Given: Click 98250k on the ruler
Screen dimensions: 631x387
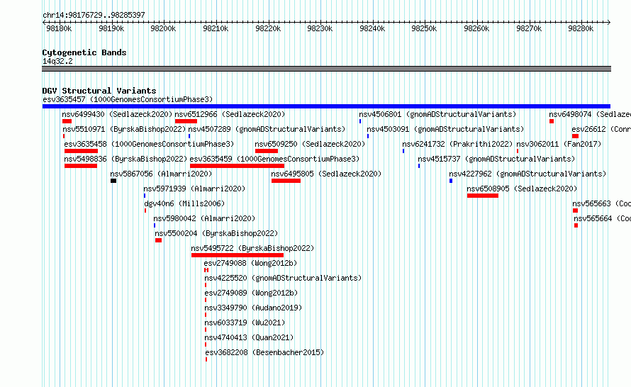Looking at the screenshot, I should [424, 28].
